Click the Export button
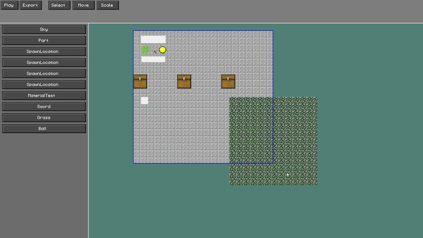Screen dimensions: 423x238 (x=31, y=5)
